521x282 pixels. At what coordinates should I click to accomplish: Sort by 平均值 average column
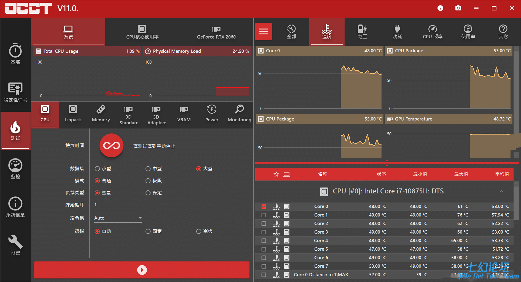(502, 174)
